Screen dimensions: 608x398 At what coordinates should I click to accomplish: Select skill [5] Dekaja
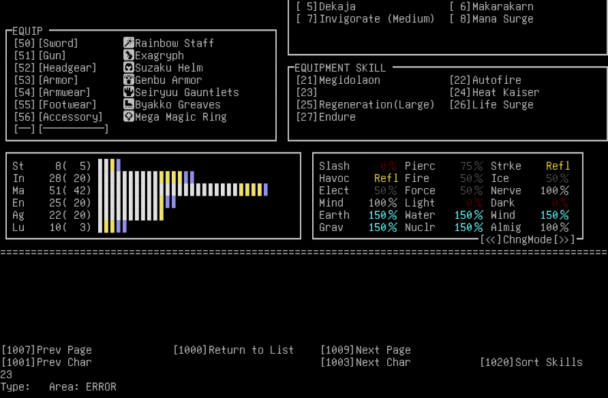coord(326,7)
